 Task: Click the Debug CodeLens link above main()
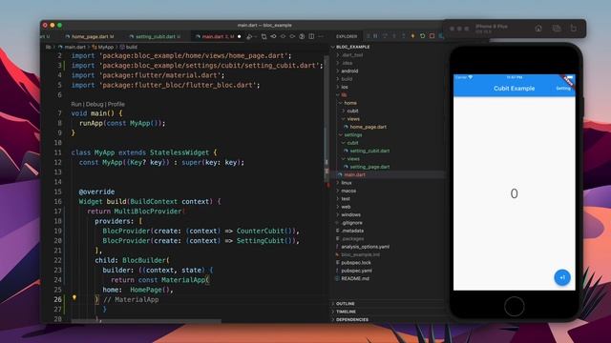(95, 104)
